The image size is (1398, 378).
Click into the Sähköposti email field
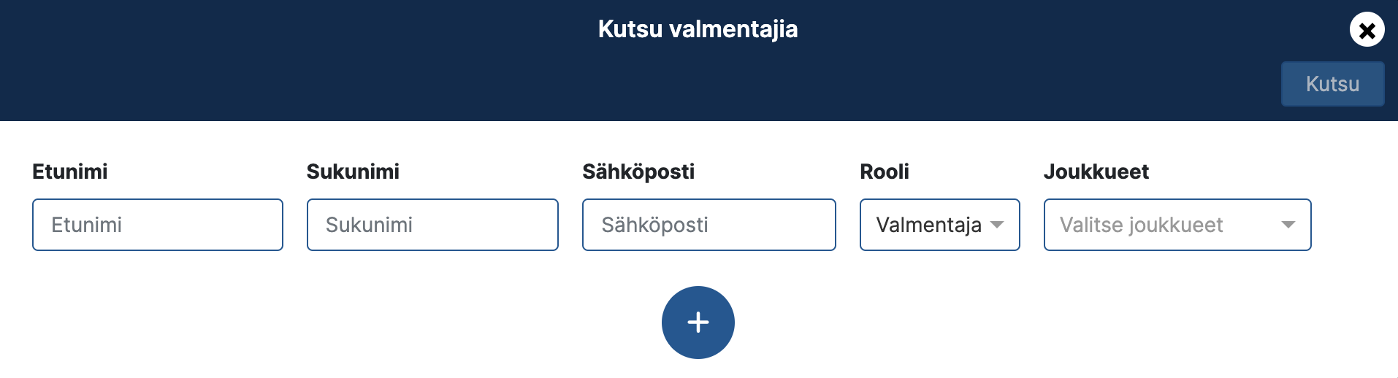click(x=708, y=225)
